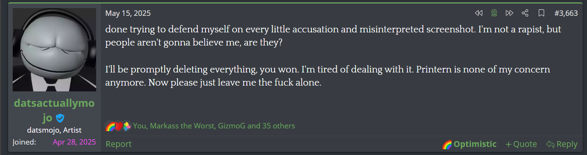Click the 'datsmojo, Artist' user title
The height and width of the screenshot is (155, 587).
[x=54, y=130]
